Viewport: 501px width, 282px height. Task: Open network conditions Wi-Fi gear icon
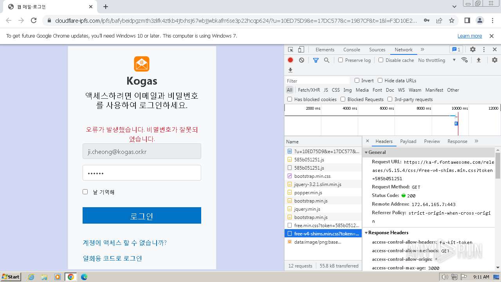coord(465,60)
